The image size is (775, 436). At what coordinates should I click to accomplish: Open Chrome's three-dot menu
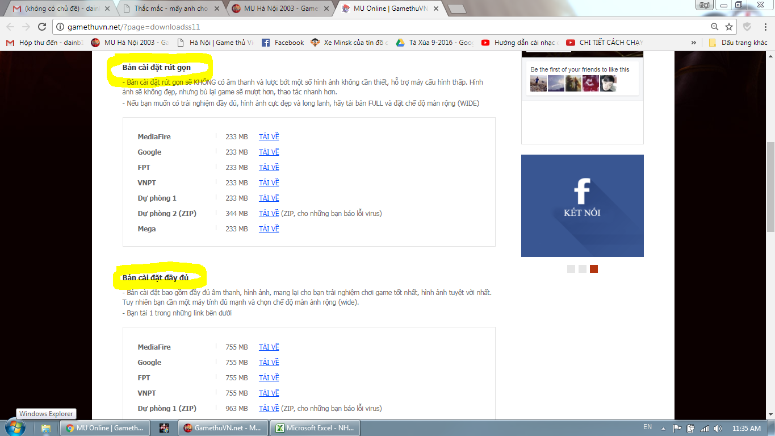(764, 27)
